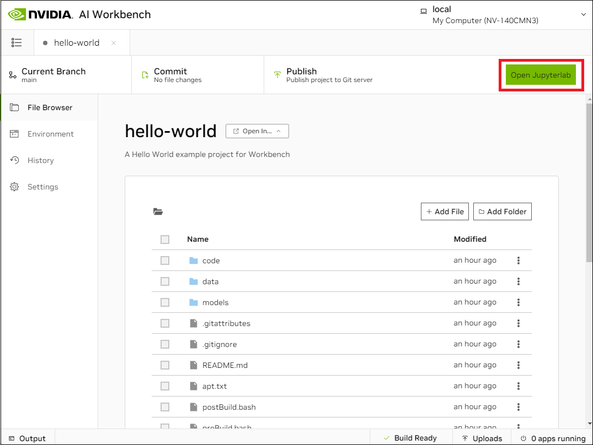Image resolution: width=593 pixels, height=445 pixels.
Task: Expand the local location dropdown chevron
Action: pyautogui.click(x=584, y=15)
